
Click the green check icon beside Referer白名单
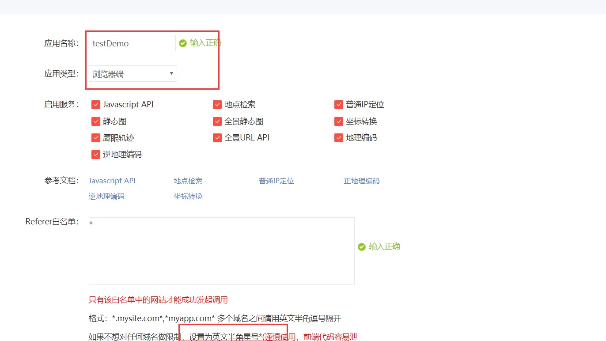(x=362, y=246)
